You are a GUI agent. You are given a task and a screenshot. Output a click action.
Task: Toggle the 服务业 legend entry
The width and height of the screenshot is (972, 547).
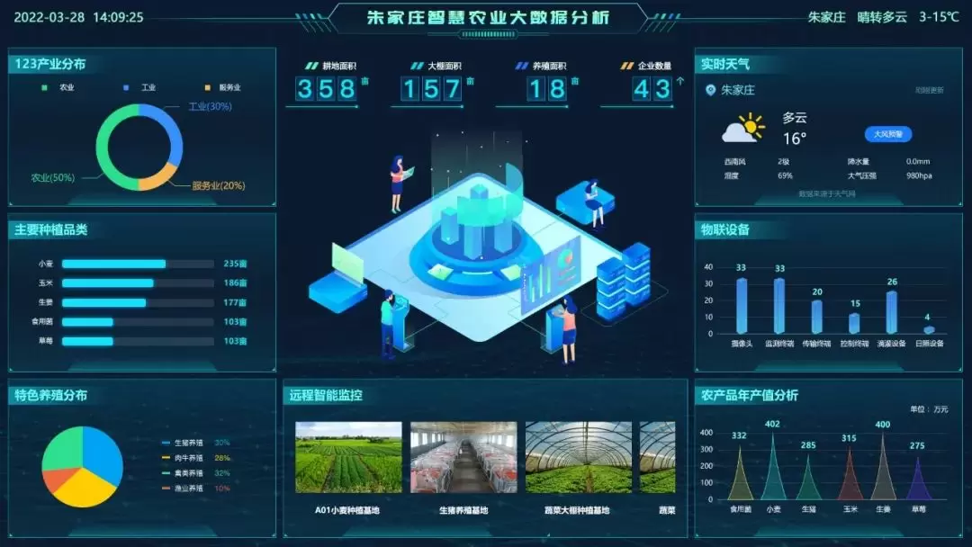pos(223,87)
